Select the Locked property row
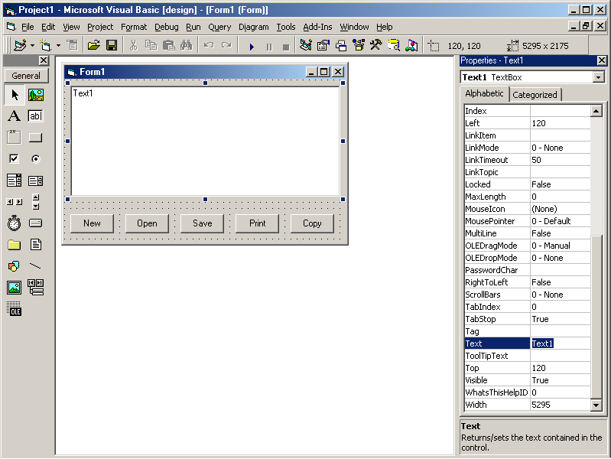611x459 pixels. tap(528, 184)
